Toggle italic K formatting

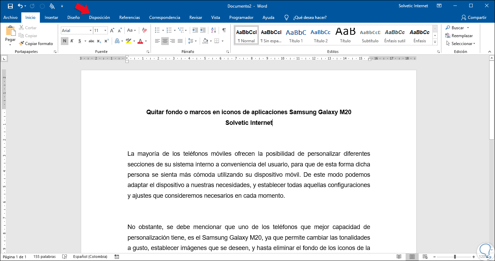tap(72, 41)
